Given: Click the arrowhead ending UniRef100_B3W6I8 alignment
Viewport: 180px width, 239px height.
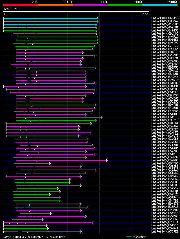Looking at the screenshot, I should [83, 52].
